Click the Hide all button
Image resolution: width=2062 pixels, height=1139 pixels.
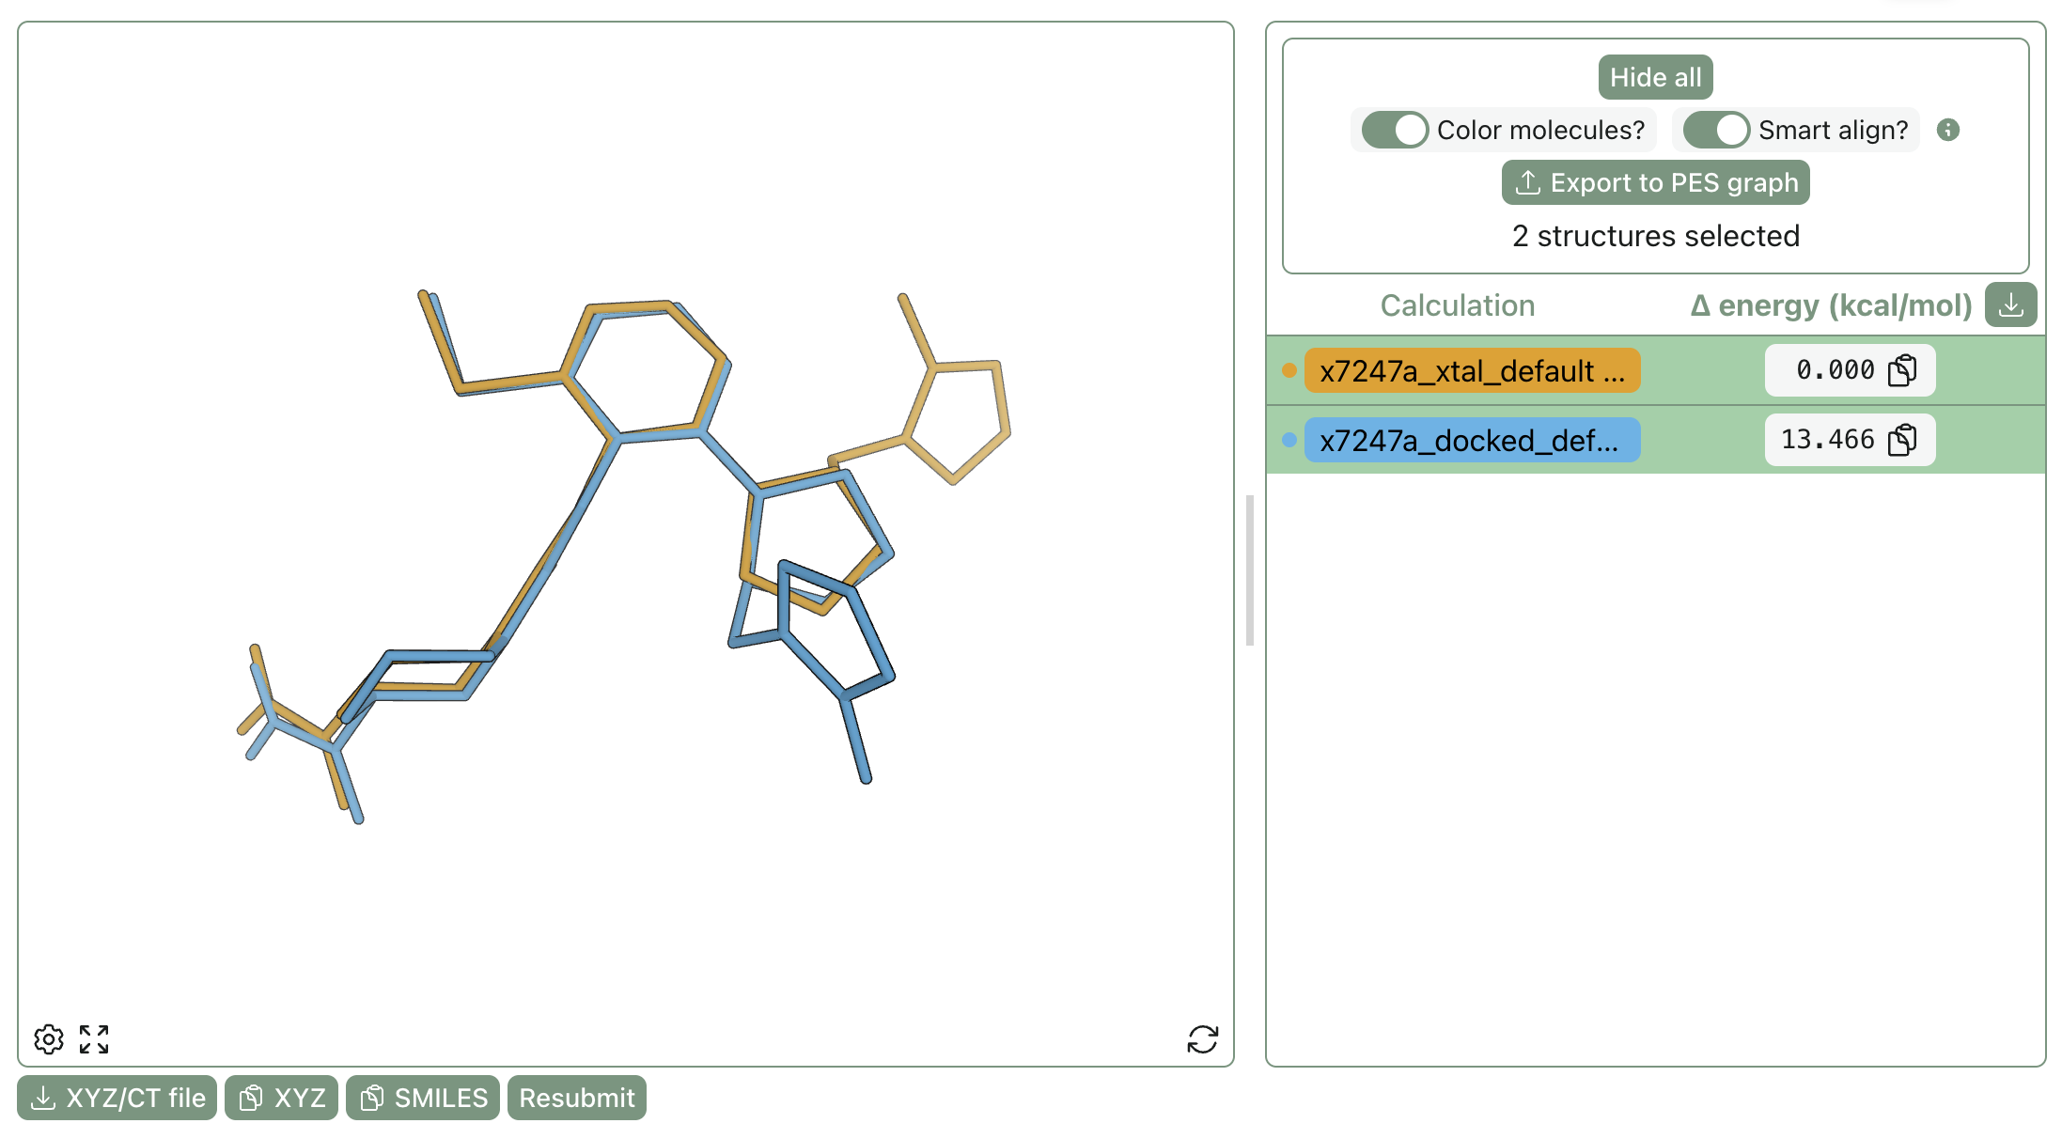tap(1655, 77)
